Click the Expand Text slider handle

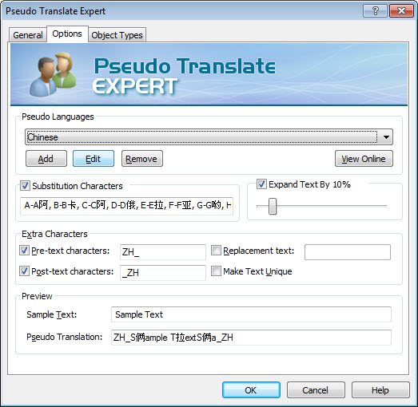click(273, 206)
